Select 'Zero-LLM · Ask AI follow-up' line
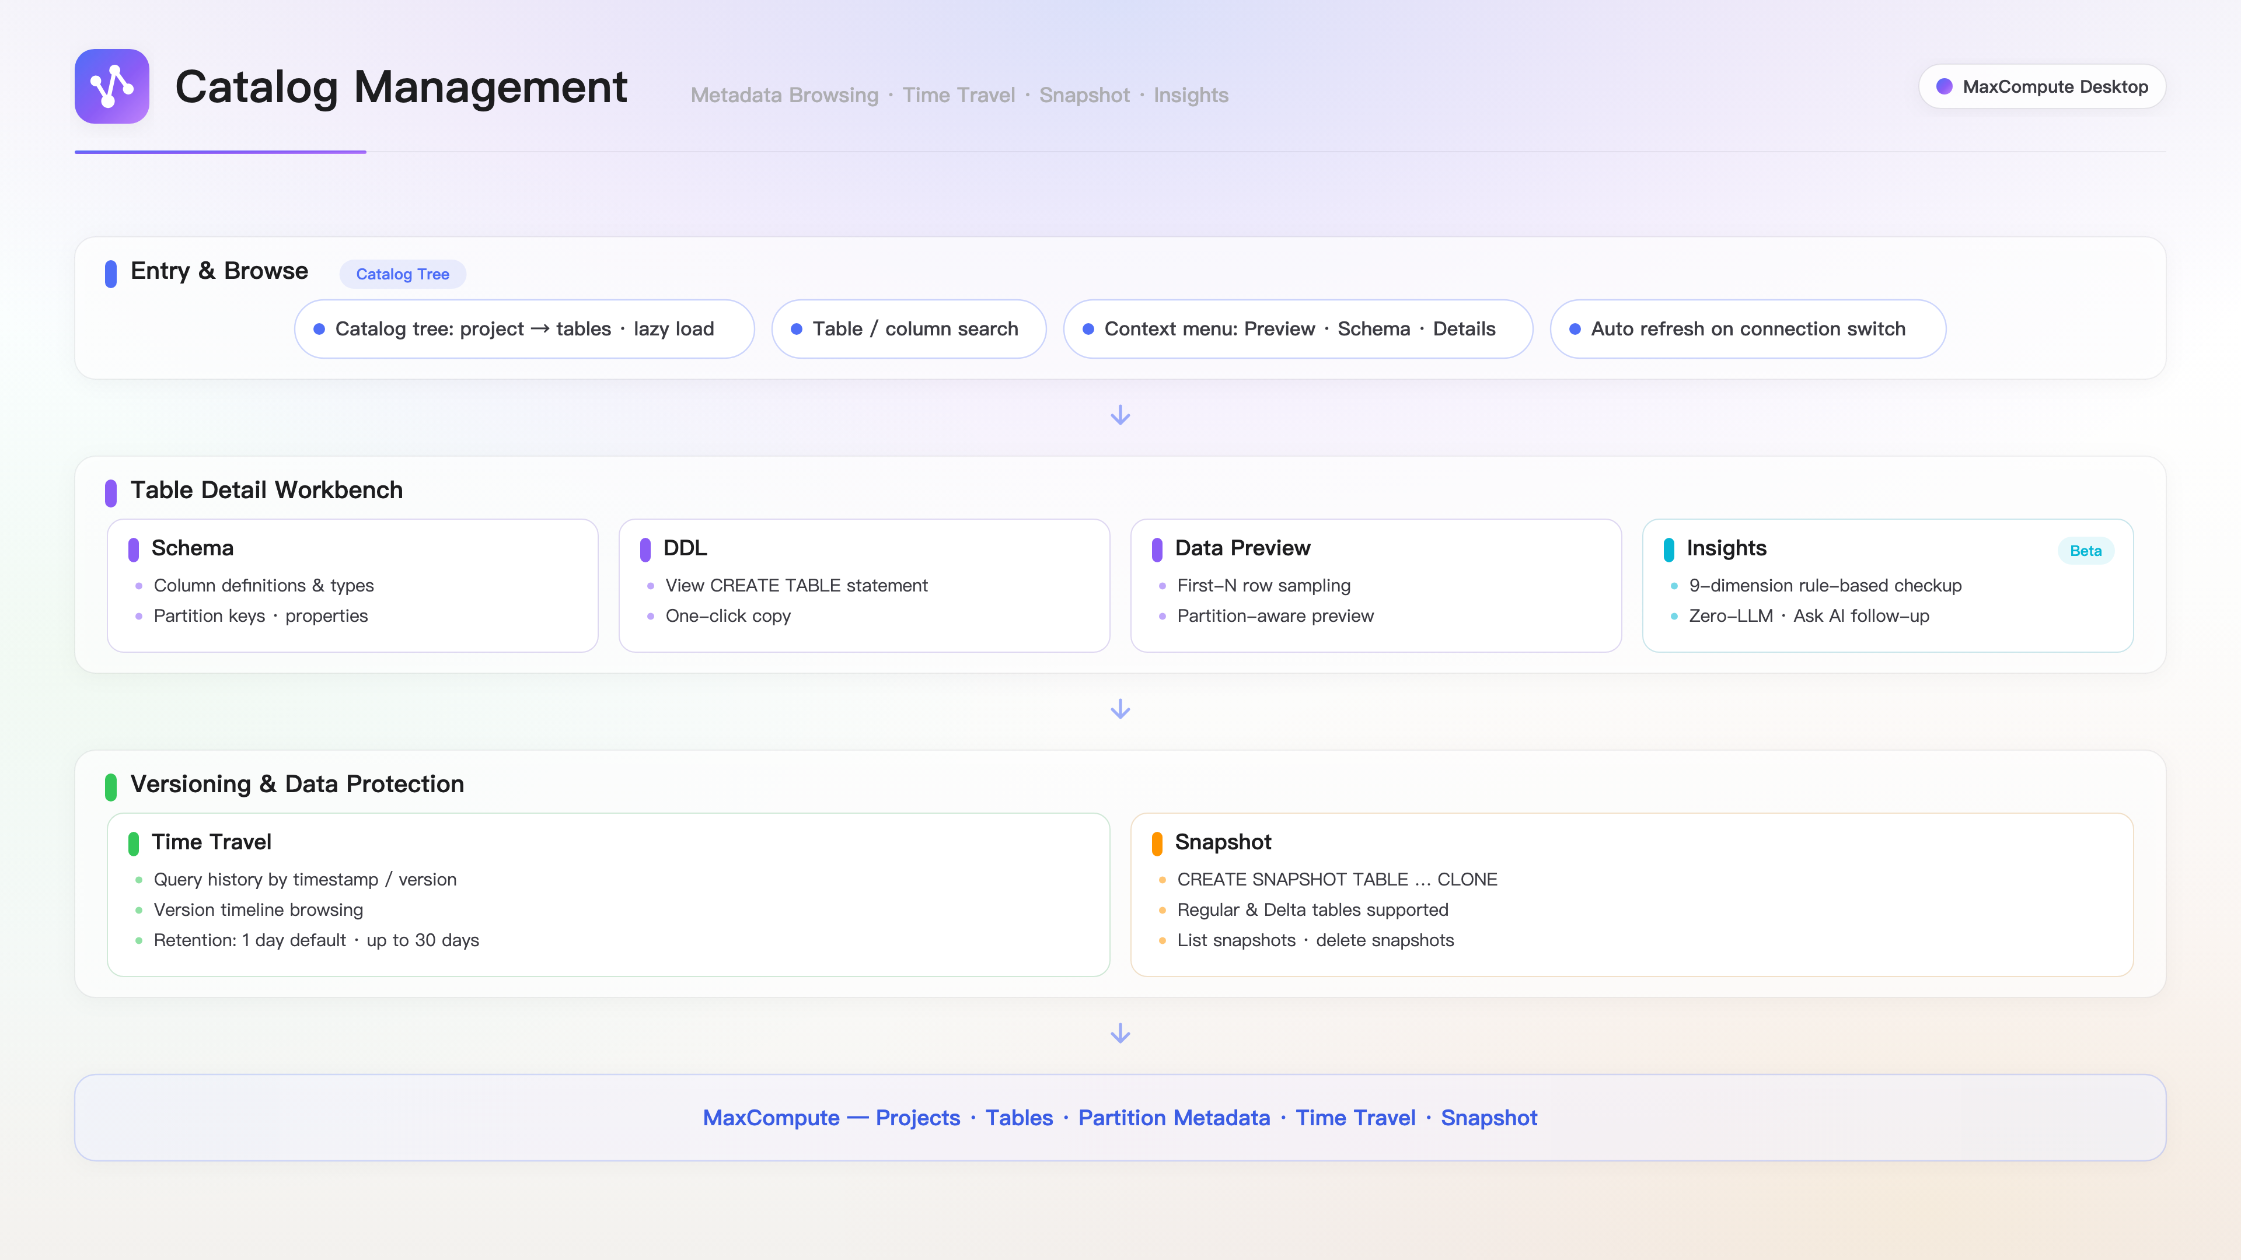The height and width of the screenshot is (1260, 2241). point(1809,615)
